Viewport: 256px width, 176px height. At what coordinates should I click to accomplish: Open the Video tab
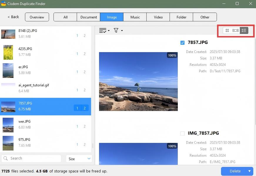click(158, 17)
